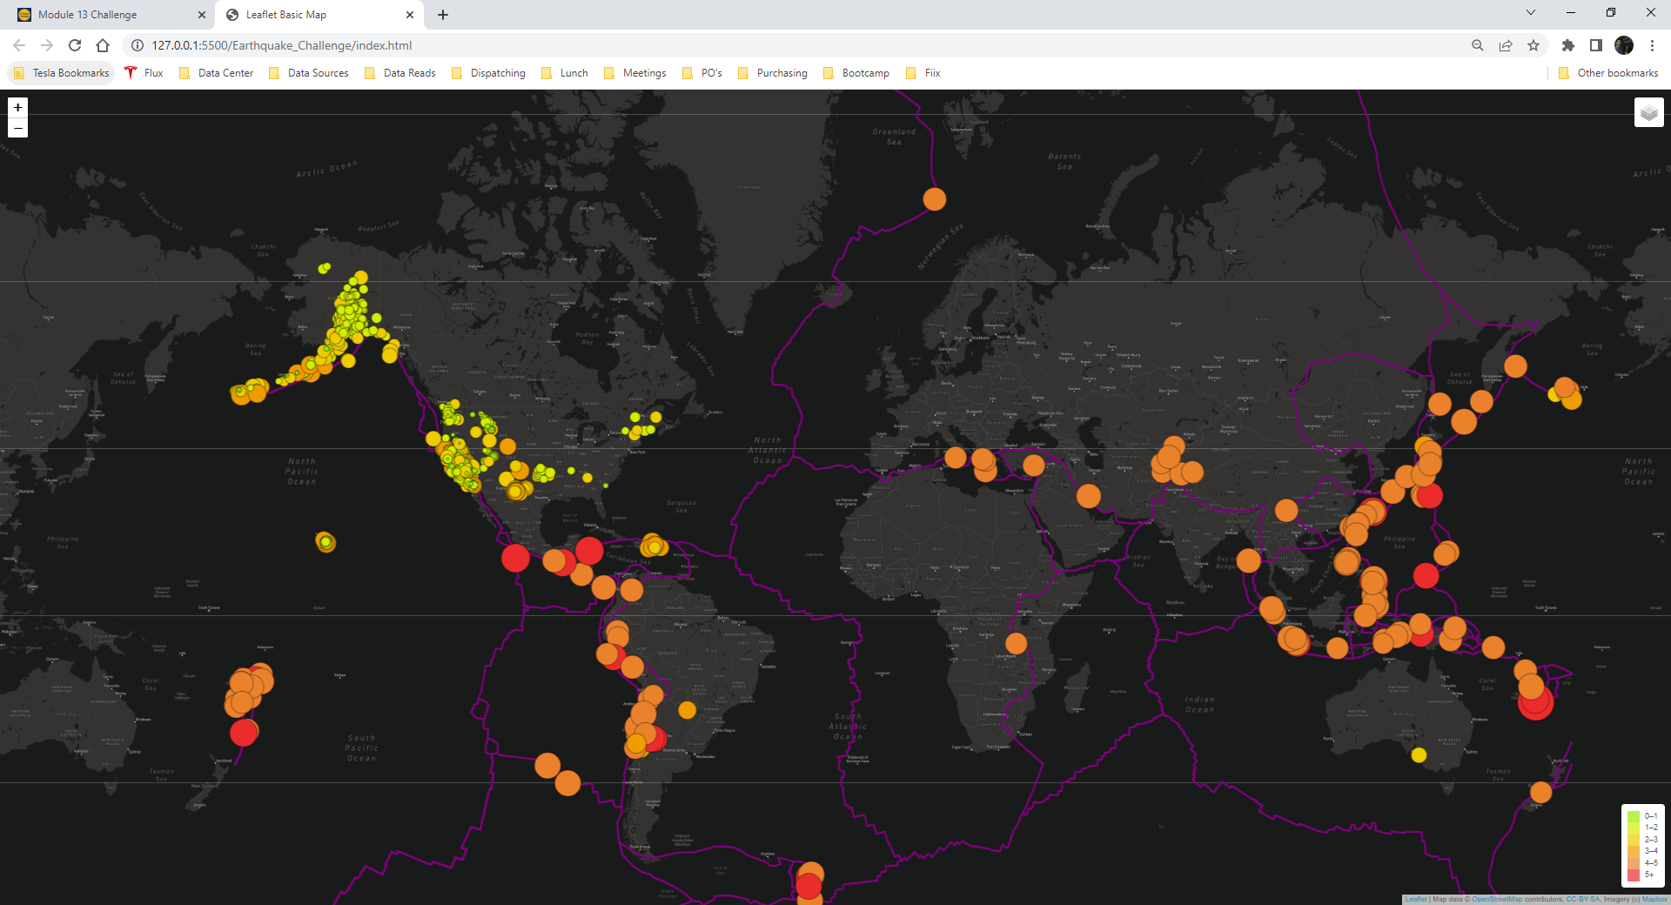The image size is (1671, 905).
Task: Open the tab search chevron
Action: point(1529,14)
